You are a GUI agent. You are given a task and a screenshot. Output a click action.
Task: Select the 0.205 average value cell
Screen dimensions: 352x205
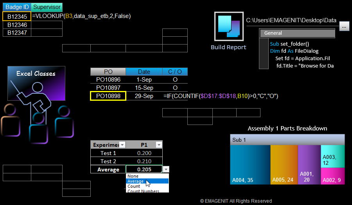pos(144,169)
